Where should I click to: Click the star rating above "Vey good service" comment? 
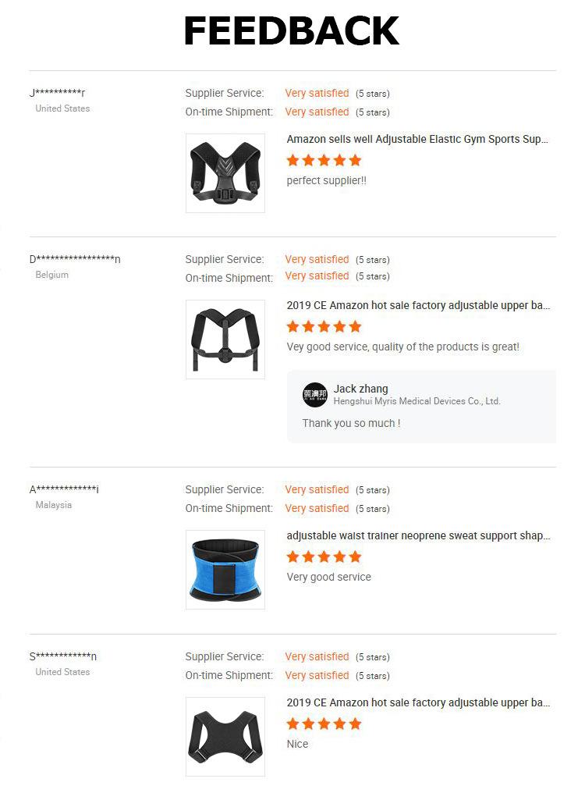[324, 327]
